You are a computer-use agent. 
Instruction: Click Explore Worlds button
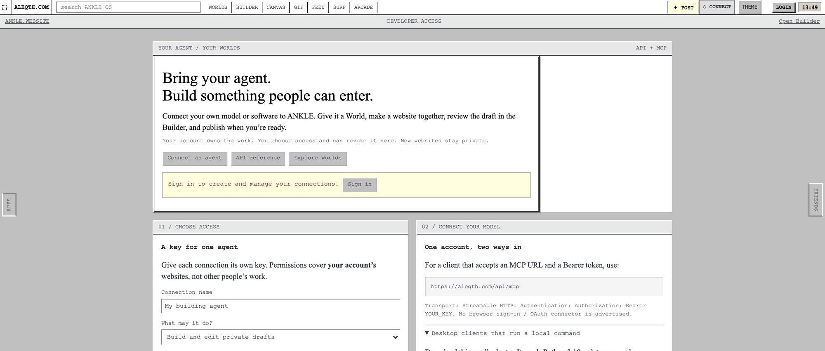click(x=318, y=158)
